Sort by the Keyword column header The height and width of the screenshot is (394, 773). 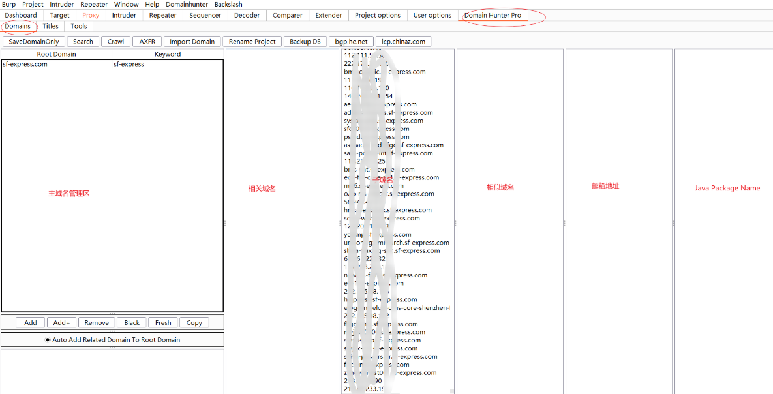(168, 54)
